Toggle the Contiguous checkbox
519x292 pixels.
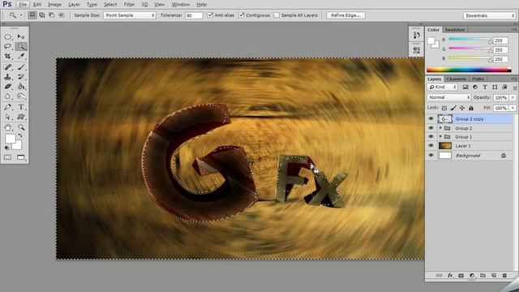point(242,15)
